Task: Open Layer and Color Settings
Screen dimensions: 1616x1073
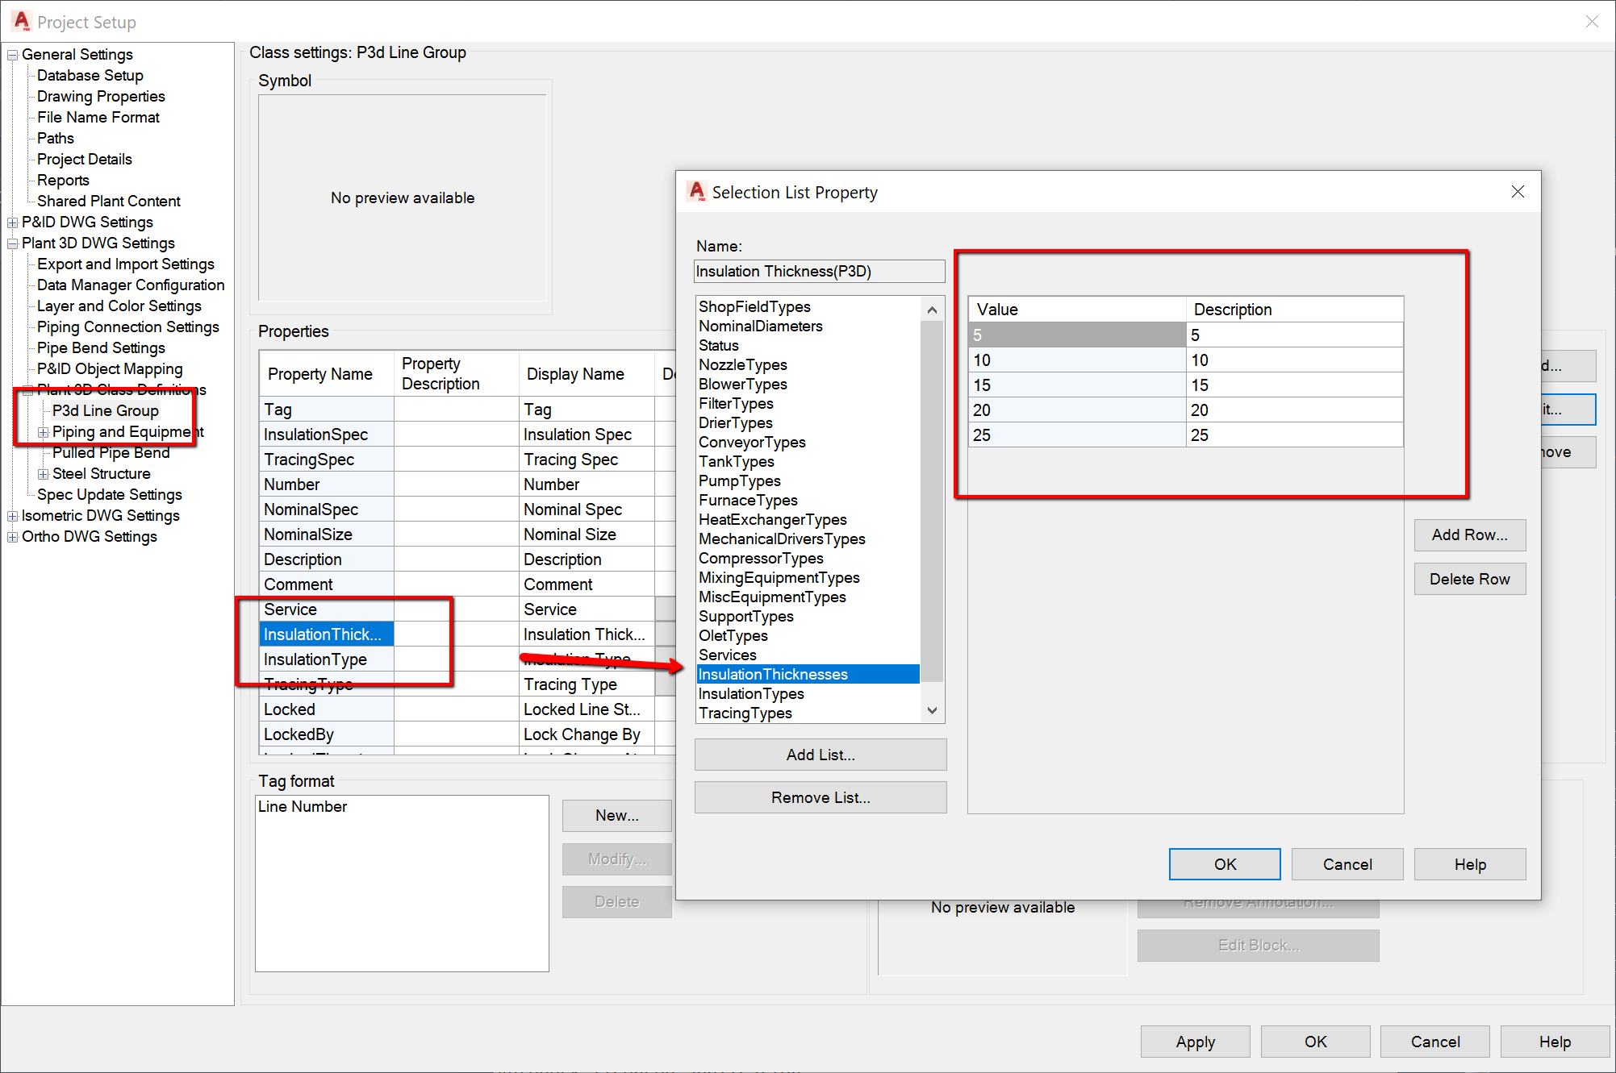Action: [x=119, y=306]
